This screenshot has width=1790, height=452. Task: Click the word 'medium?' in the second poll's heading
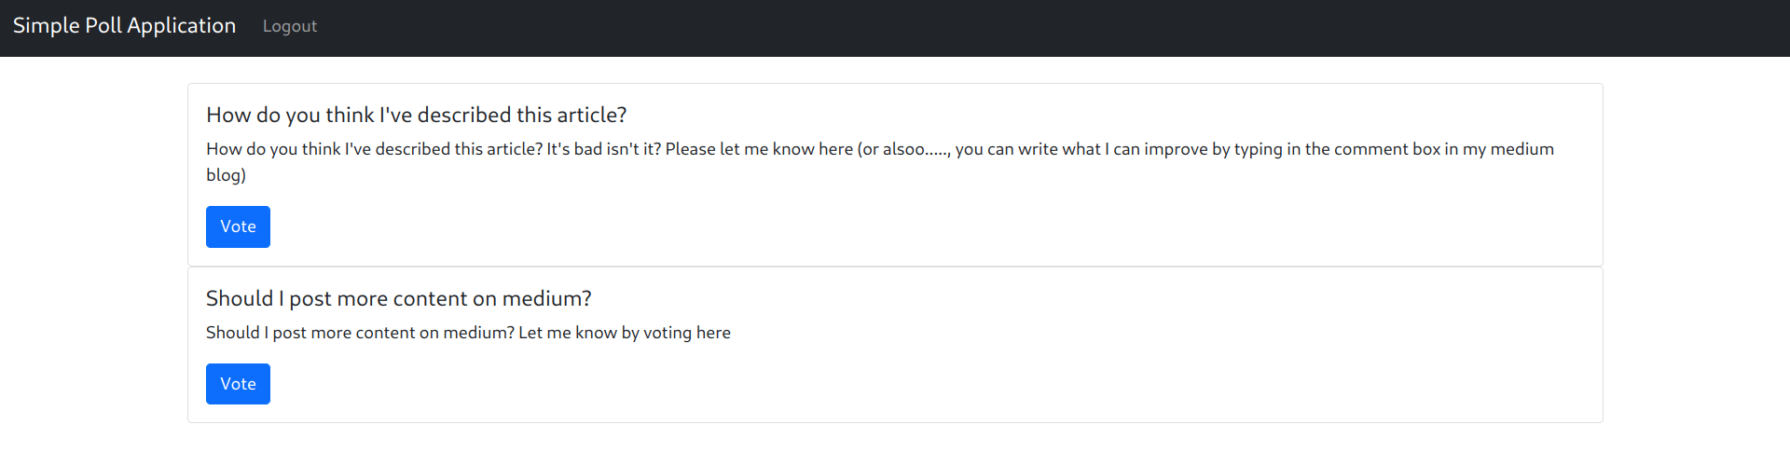click(547, 298)
